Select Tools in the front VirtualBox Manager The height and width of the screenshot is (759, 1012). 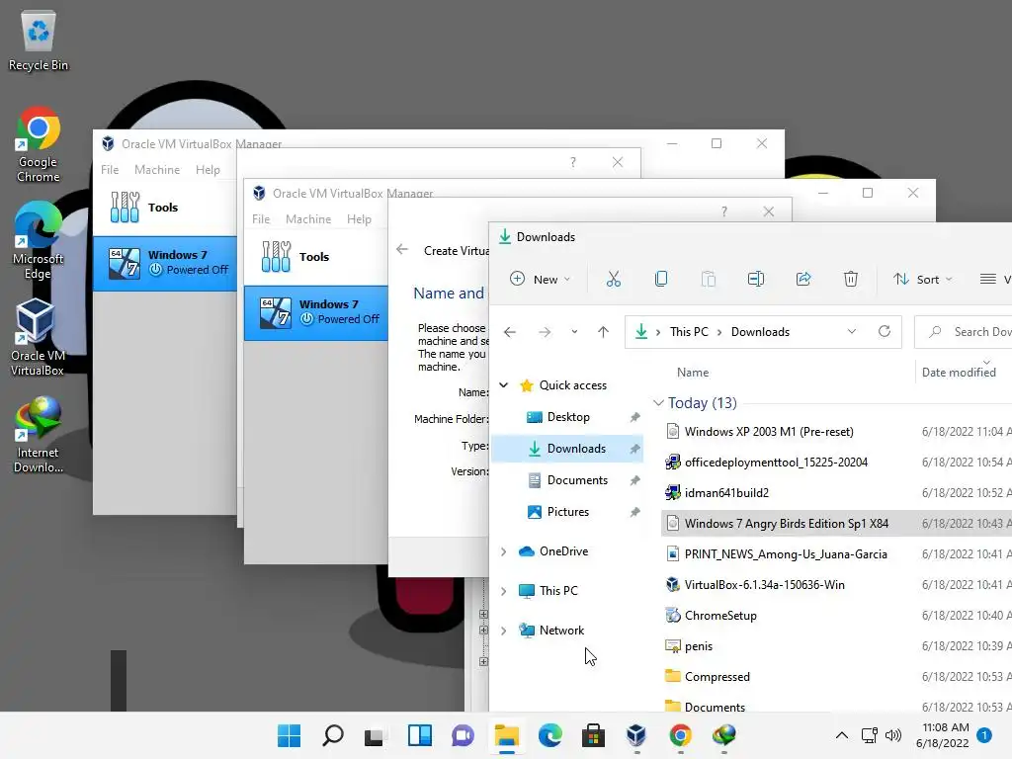point(315,257)
